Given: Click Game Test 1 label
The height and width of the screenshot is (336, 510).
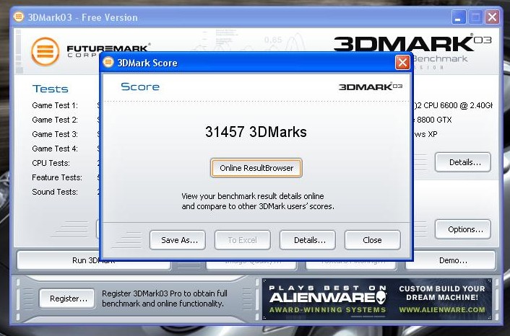Looking at the screenshot, I should coord(55,105).
